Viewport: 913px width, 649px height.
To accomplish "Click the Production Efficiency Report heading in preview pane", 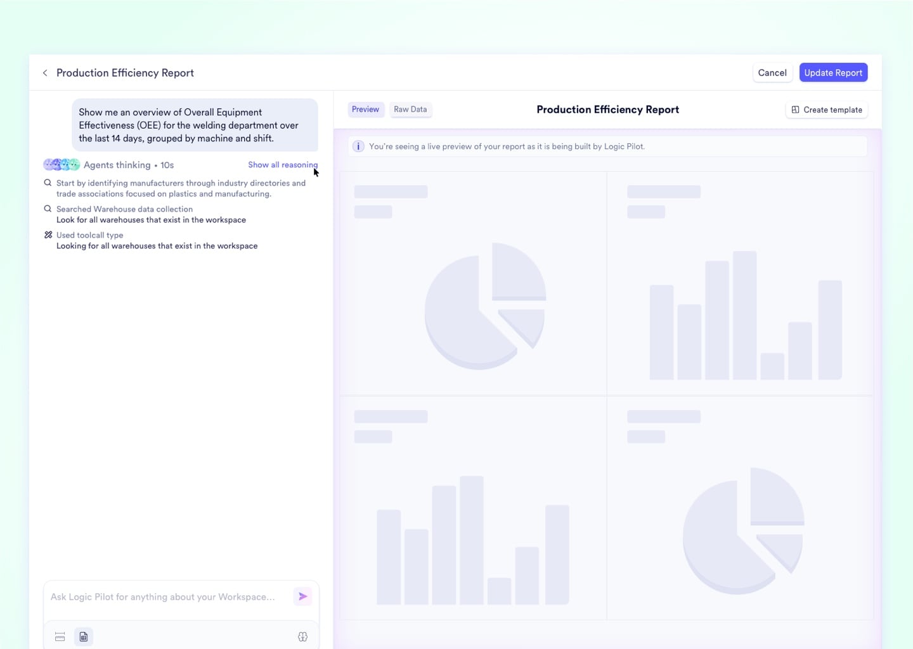I will pyautogui.click(x=607, y=110).
